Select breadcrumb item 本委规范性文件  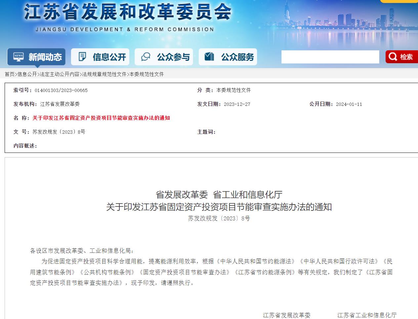point(146,74)
